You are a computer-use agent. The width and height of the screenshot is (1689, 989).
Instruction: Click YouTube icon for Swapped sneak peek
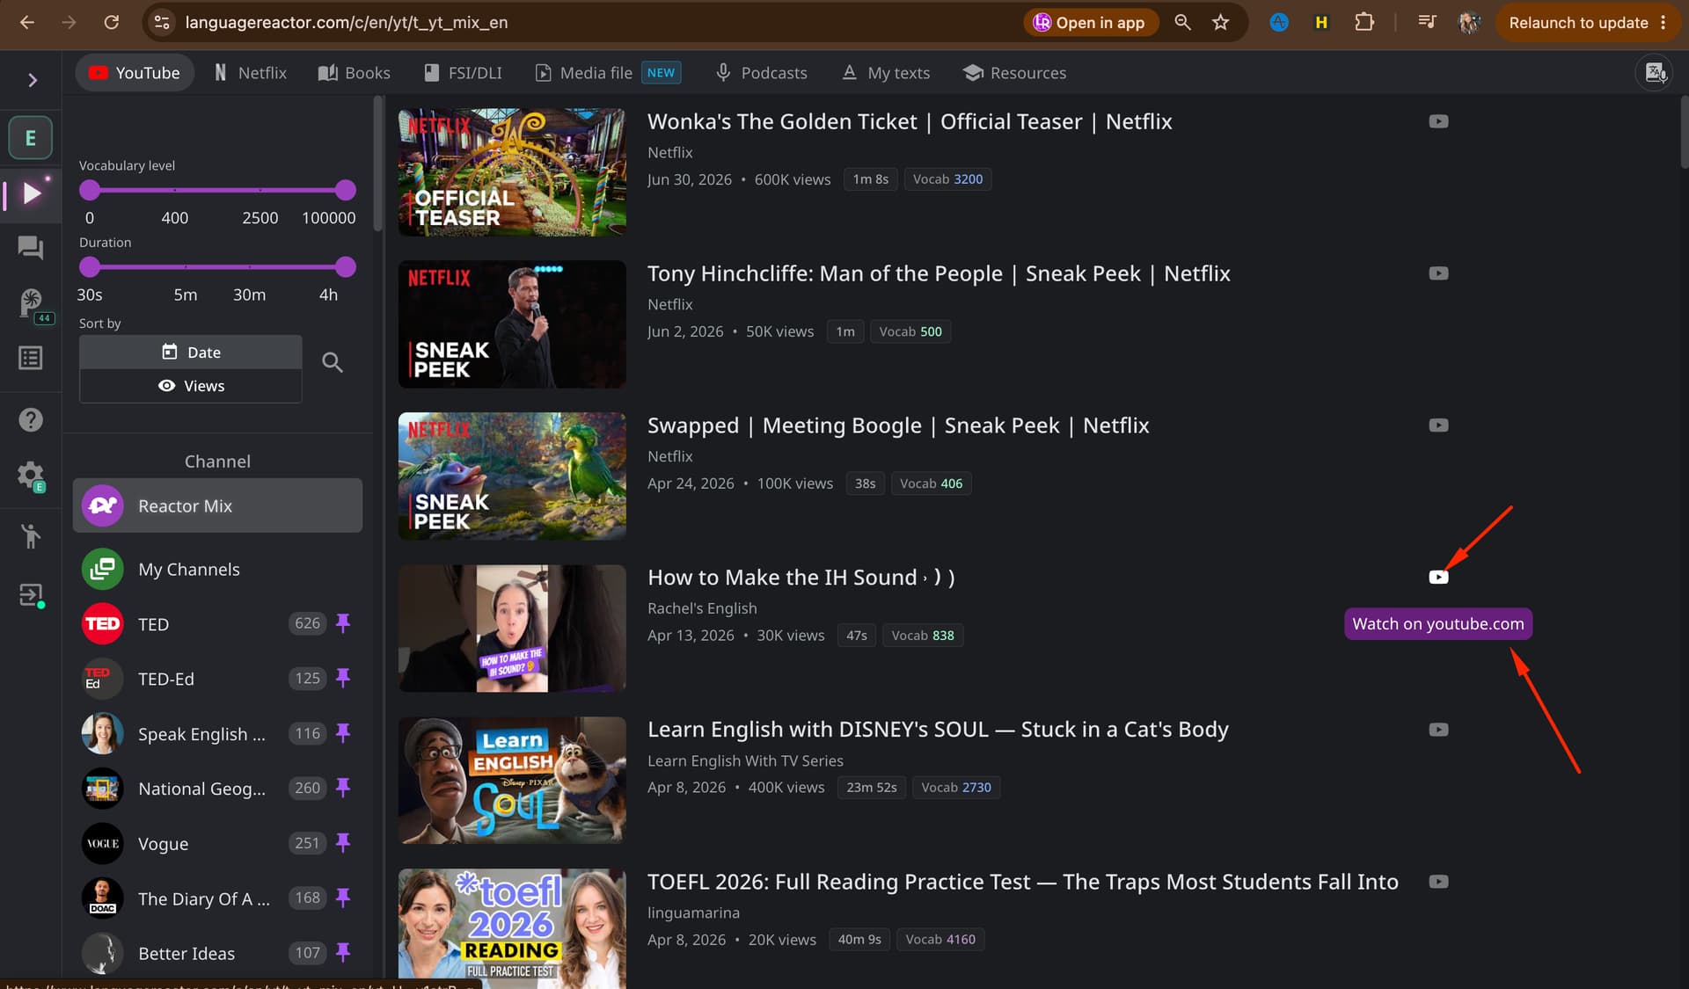(x=1438, y=425)
